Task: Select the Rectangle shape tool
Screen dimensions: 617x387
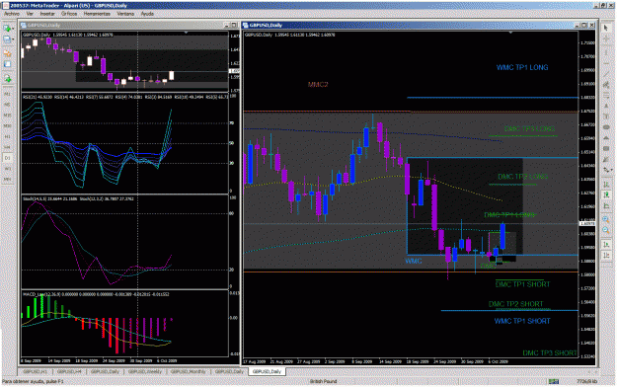Action: [x=606, y=148]
